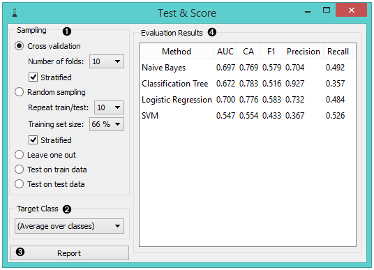Screen dimensions: 374x270
Task: Sort results by Precision column header
Action: pyautogui.click(x=303, y=52)
